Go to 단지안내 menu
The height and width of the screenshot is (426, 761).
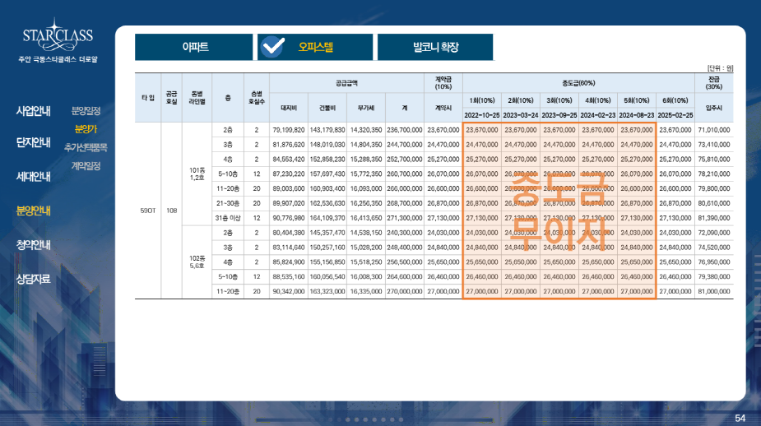tap(33, 142)
